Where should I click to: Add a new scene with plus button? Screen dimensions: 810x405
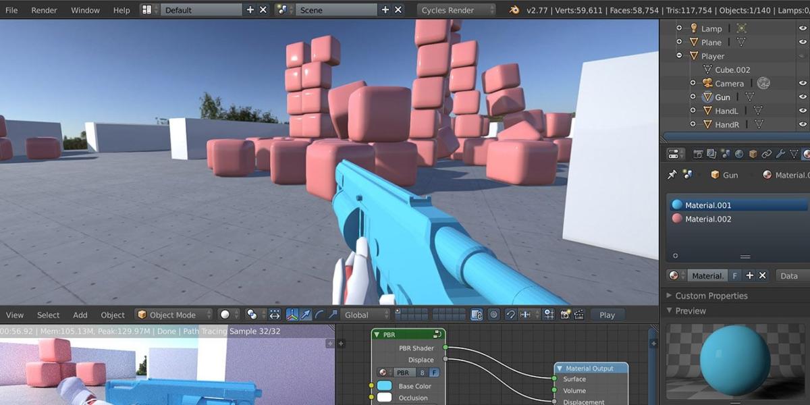(385, 10)
